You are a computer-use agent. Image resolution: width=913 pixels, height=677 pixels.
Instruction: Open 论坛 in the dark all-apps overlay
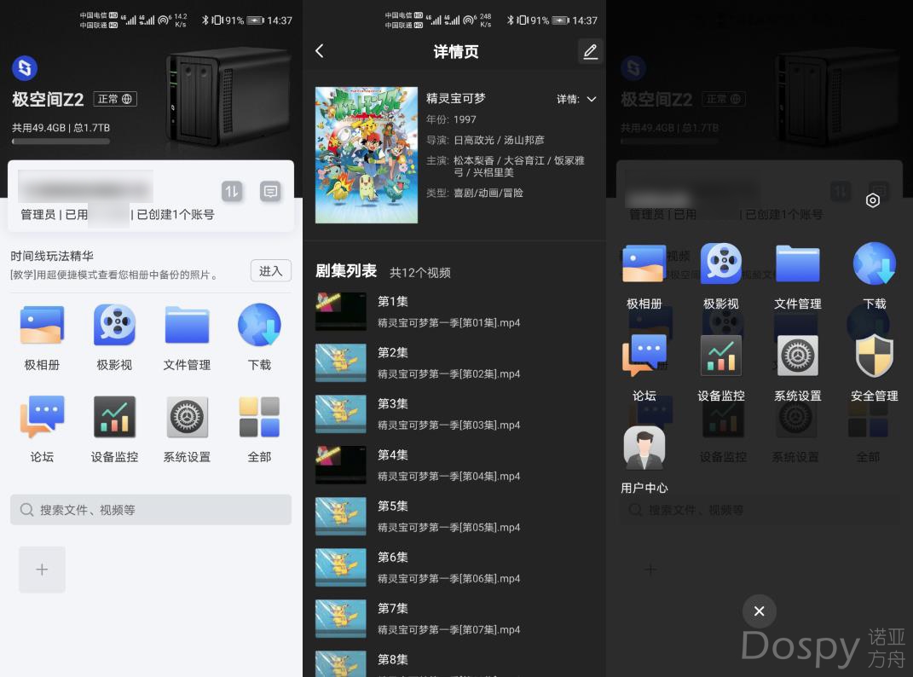(644, 356)
